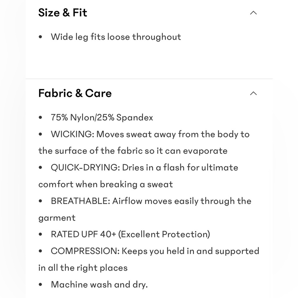This screenshot has height=298, width=298.
Task: Click the bullet before 'Machine wash'
Action: coord(40,285)
